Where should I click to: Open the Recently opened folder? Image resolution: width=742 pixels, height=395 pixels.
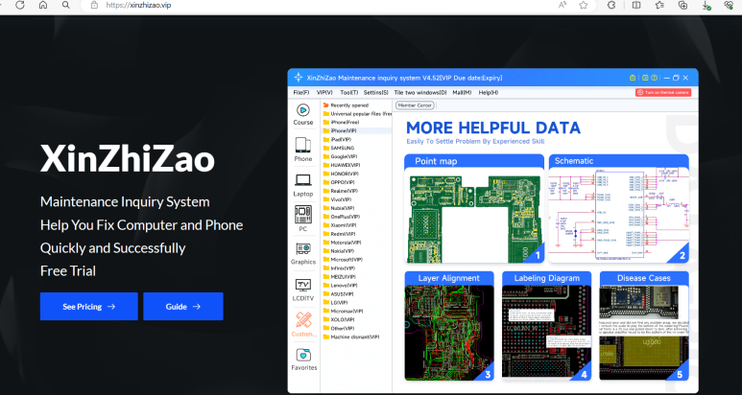346,105
